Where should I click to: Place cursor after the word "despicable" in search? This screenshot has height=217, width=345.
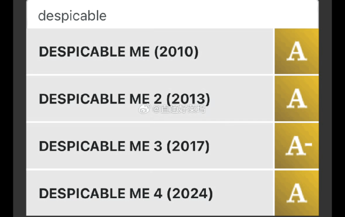tap(107, 16)
